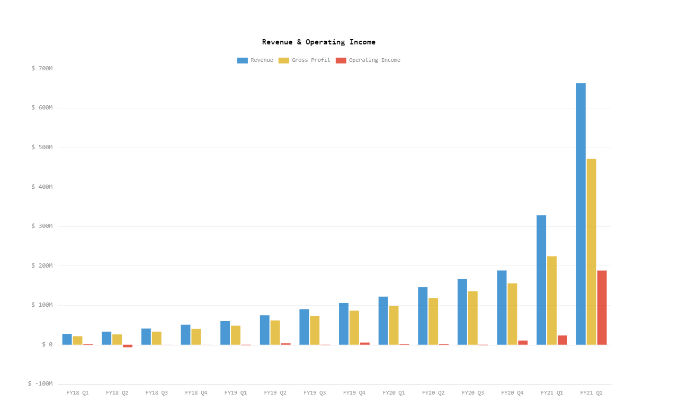Toggle the Gross Profit legend item
Viewport: 679px width, 403px height.
pyautogui.click(x=305, y=60)
